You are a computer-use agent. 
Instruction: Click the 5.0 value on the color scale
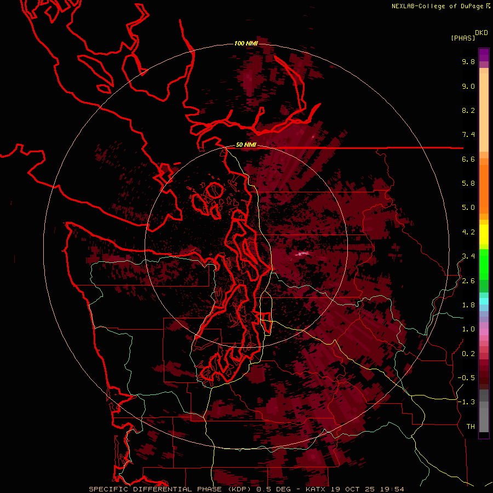468,208
